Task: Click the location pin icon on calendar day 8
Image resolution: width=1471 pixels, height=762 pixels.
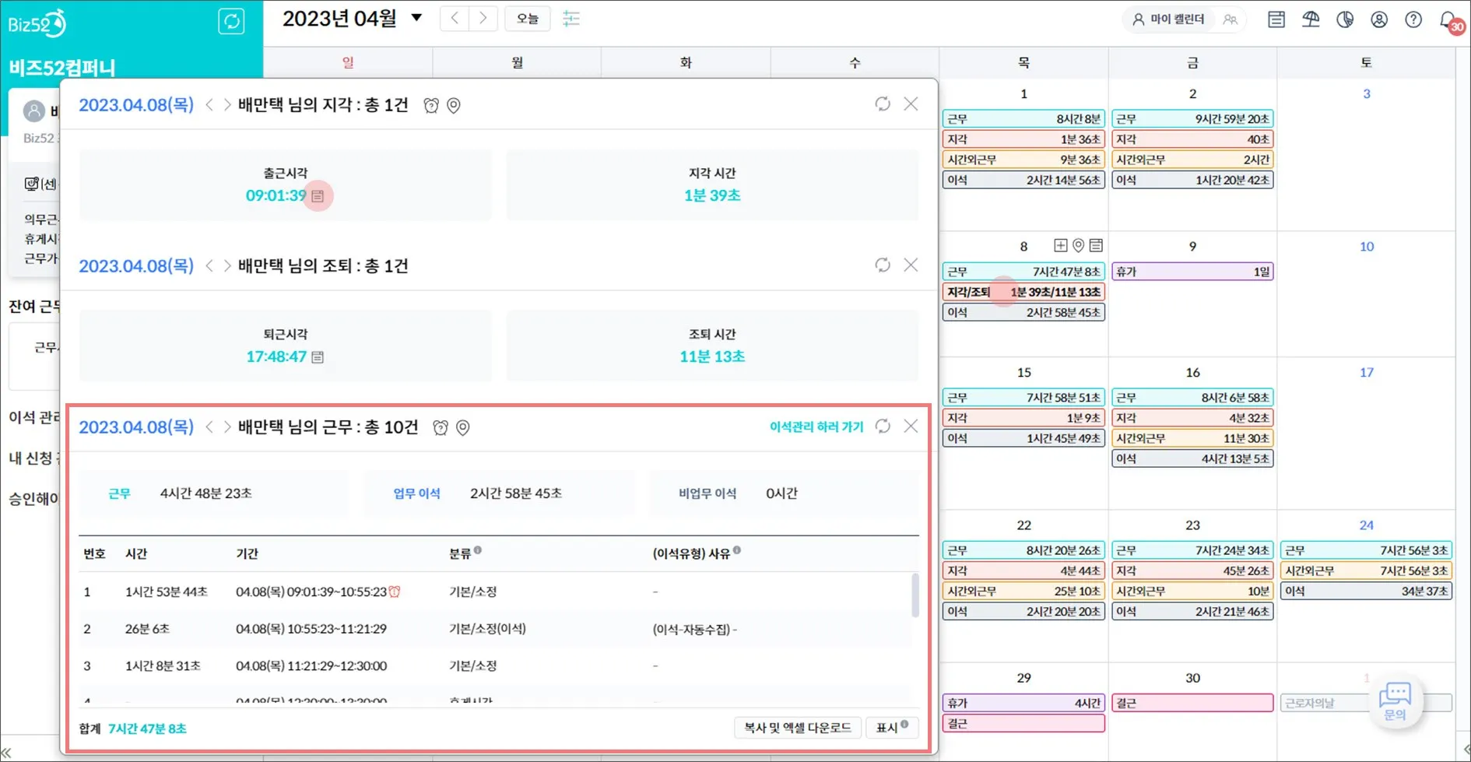Action: coord(1079,246)
